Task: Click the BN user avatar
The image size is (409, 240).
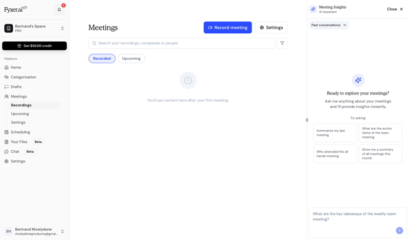Action: coord(9,231)
